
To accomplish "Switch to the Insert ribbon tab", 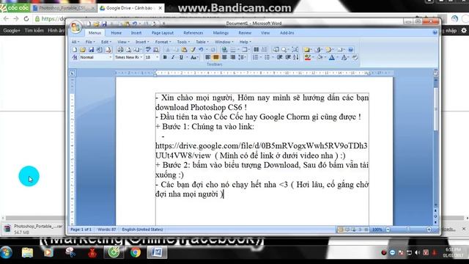I will coord(136,33).
